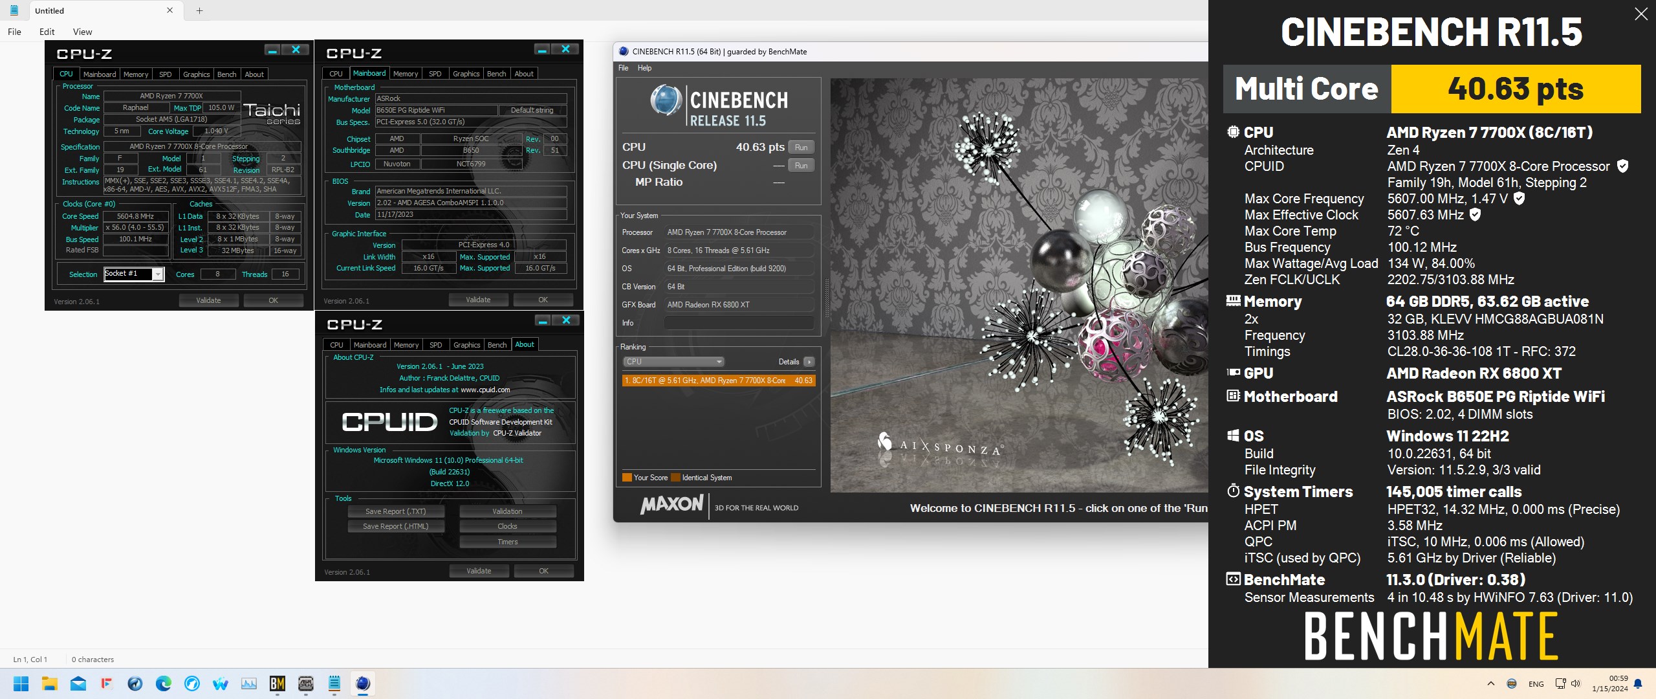Viewport: 1656px width, 699px height.
Task: Run the Cinebench multi-core CPU test
Action: tap(801, 148)
